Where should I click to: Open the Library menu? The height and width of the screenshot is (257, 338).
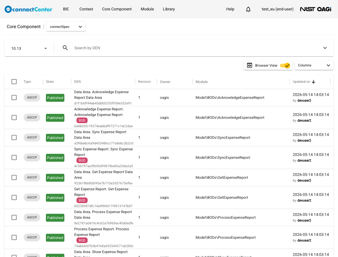[169, 9]
